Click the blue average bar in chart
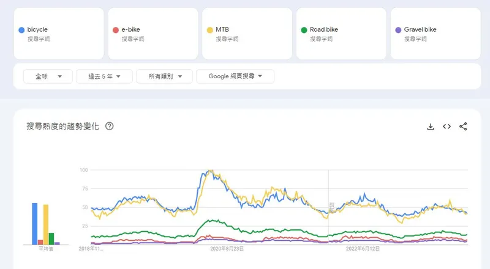This screenshot has width=490, height=269. point(35,223)
